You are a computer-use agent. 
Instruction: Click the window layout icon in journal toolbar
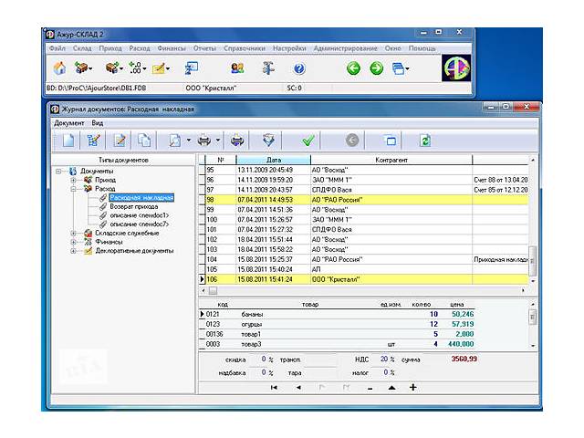[x=390, y=141]
